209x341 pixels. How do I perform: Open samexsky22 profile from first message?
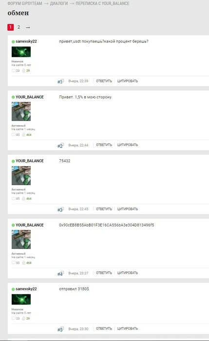[x=26, y=41]
